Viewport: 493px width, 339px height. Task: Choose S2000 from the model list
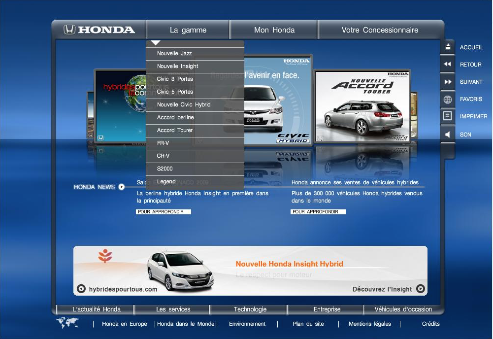(x=195, y=169)
